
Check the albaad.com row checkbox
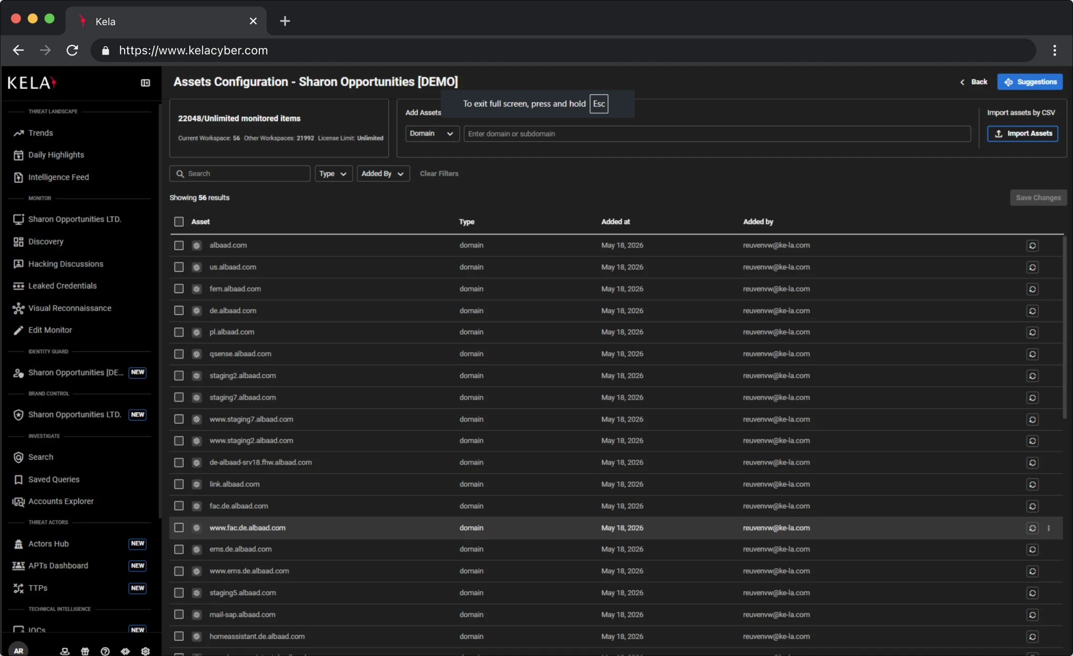pos(179,245)
